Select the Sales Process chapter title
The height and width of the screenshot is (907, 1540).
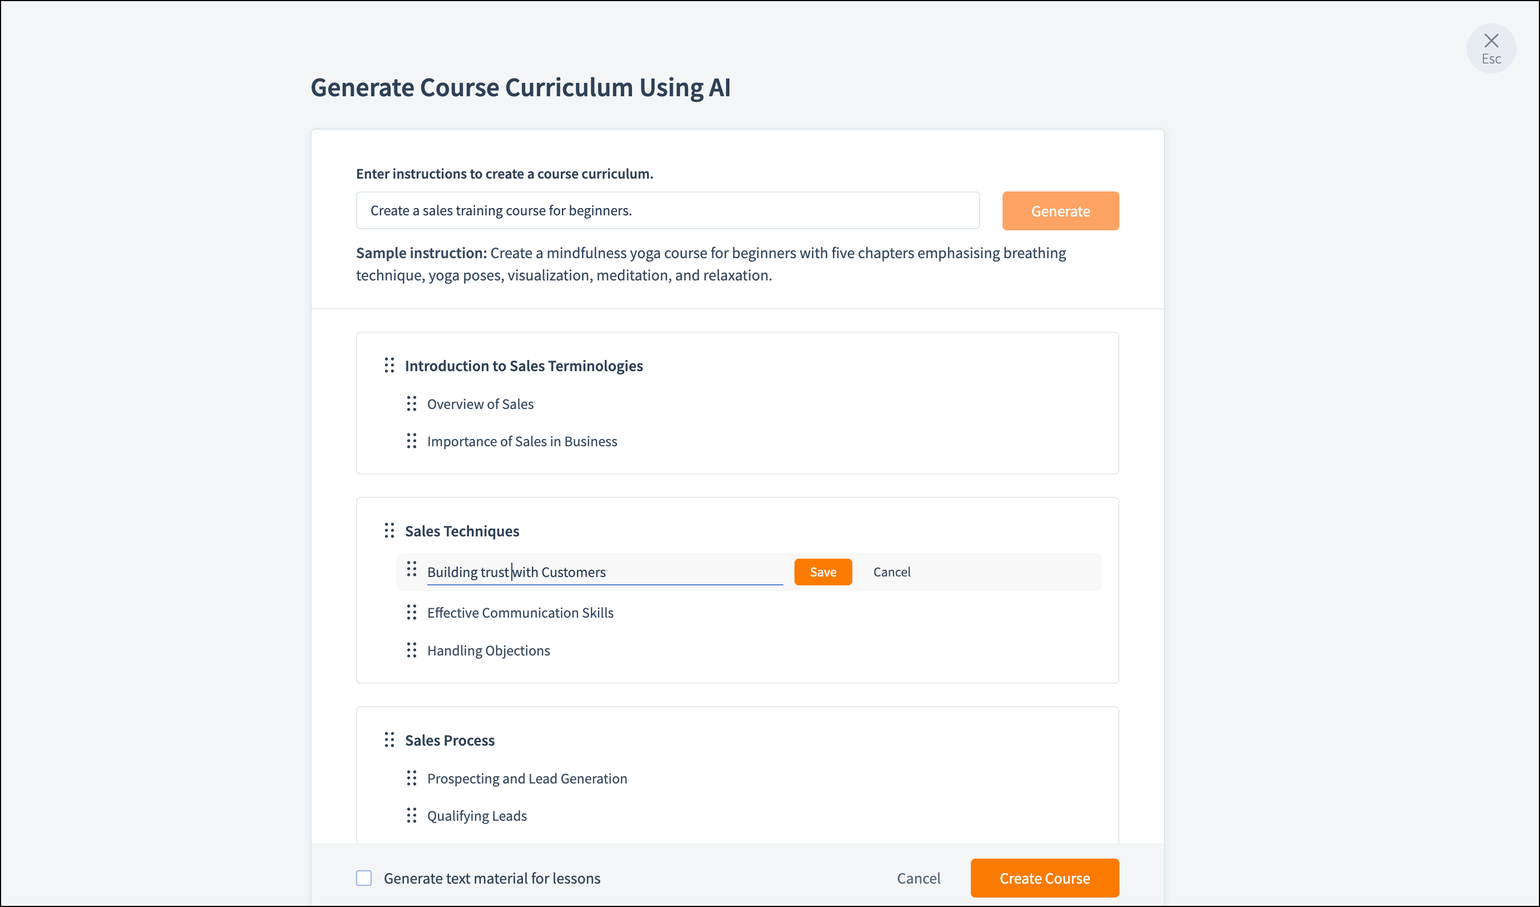pyautogui.click(x=450, y=741)
